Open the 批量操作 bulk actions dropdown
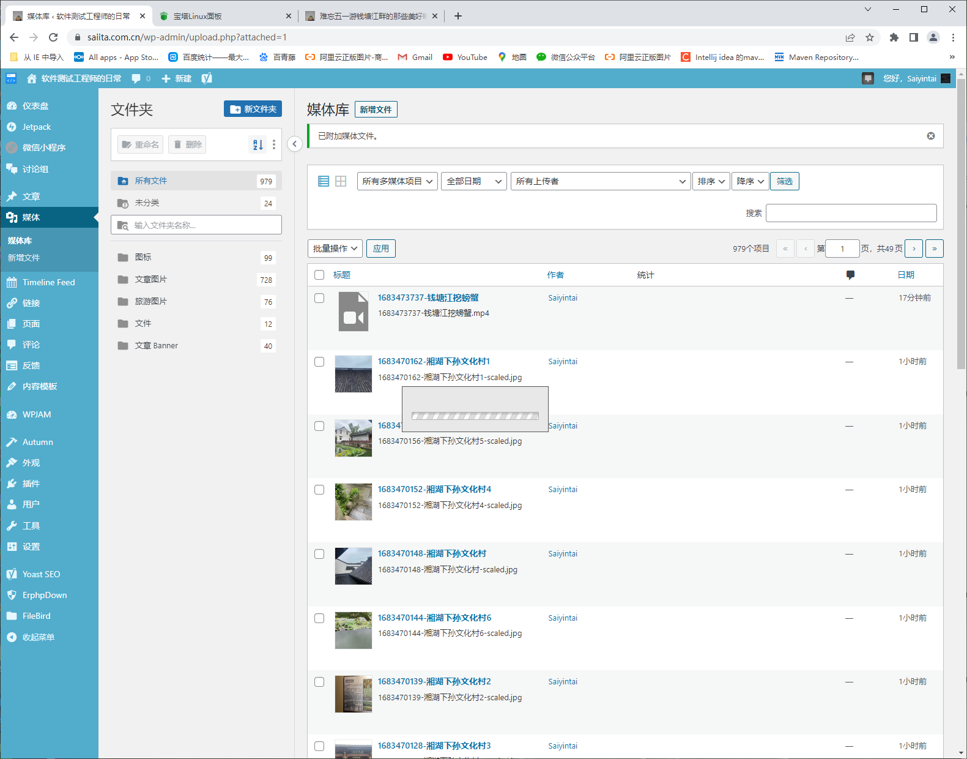 pos(335,249)
